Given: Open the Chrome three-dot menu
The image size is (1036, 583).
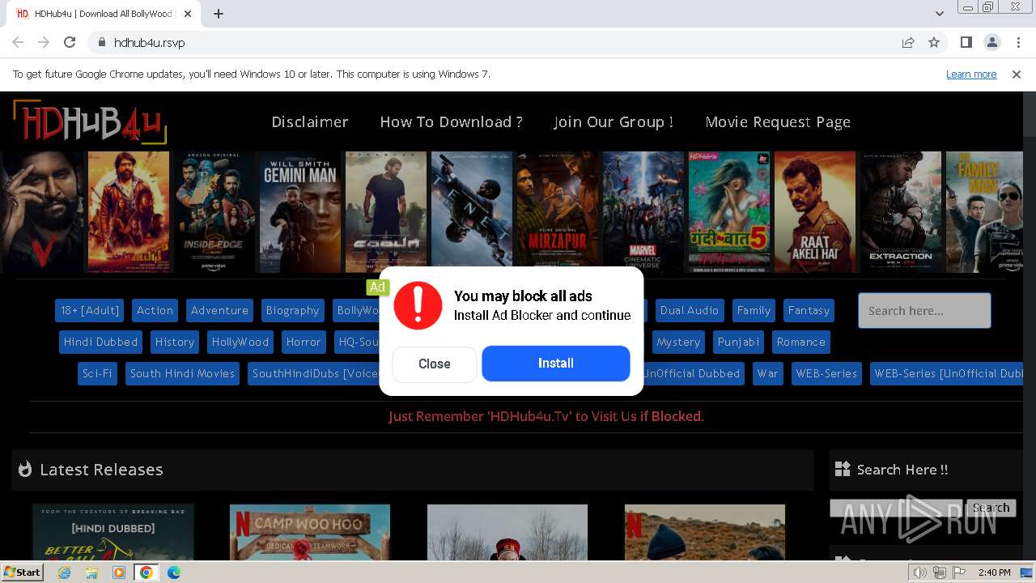Looking at the screenshot, I should (x=1017, y=42).
